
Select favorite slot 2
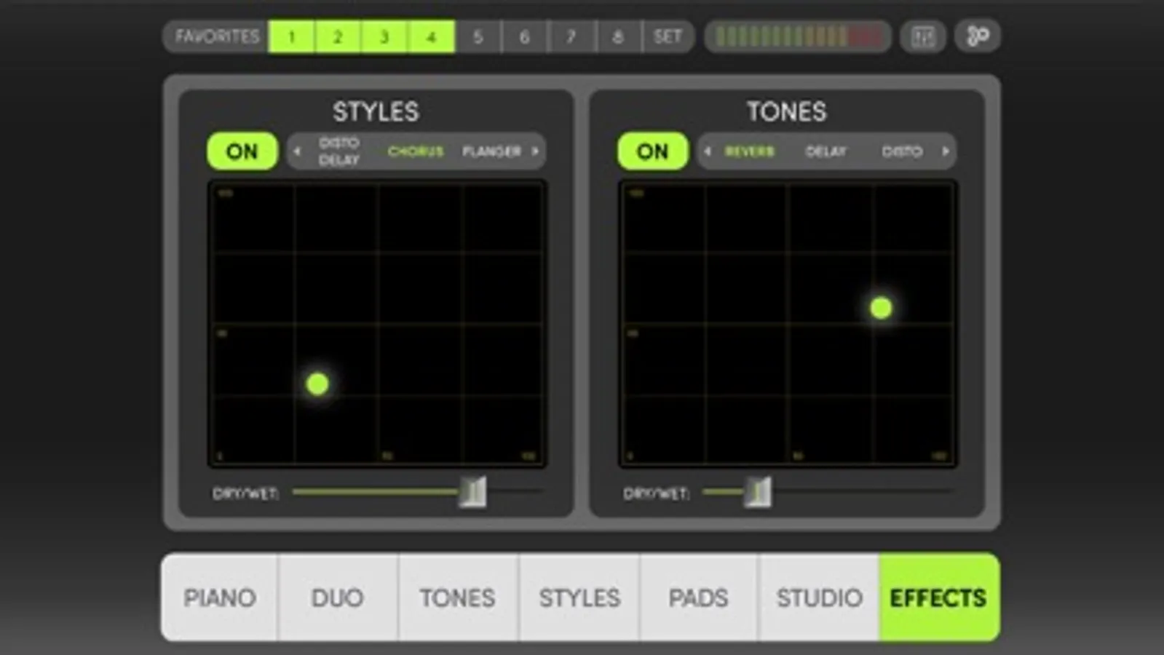(x=338, y=36)
